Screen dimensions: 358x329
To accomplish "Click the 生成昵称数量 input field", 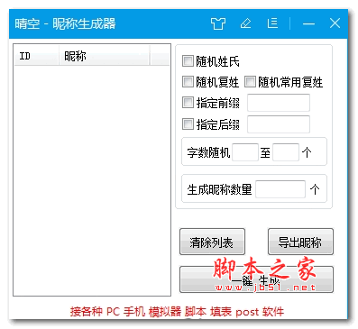I will pos(280,189).
